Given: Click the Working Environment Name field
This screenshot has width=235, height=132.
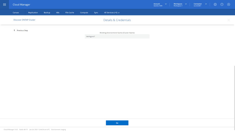Looking at the screenshot, I should pos(117,36).
